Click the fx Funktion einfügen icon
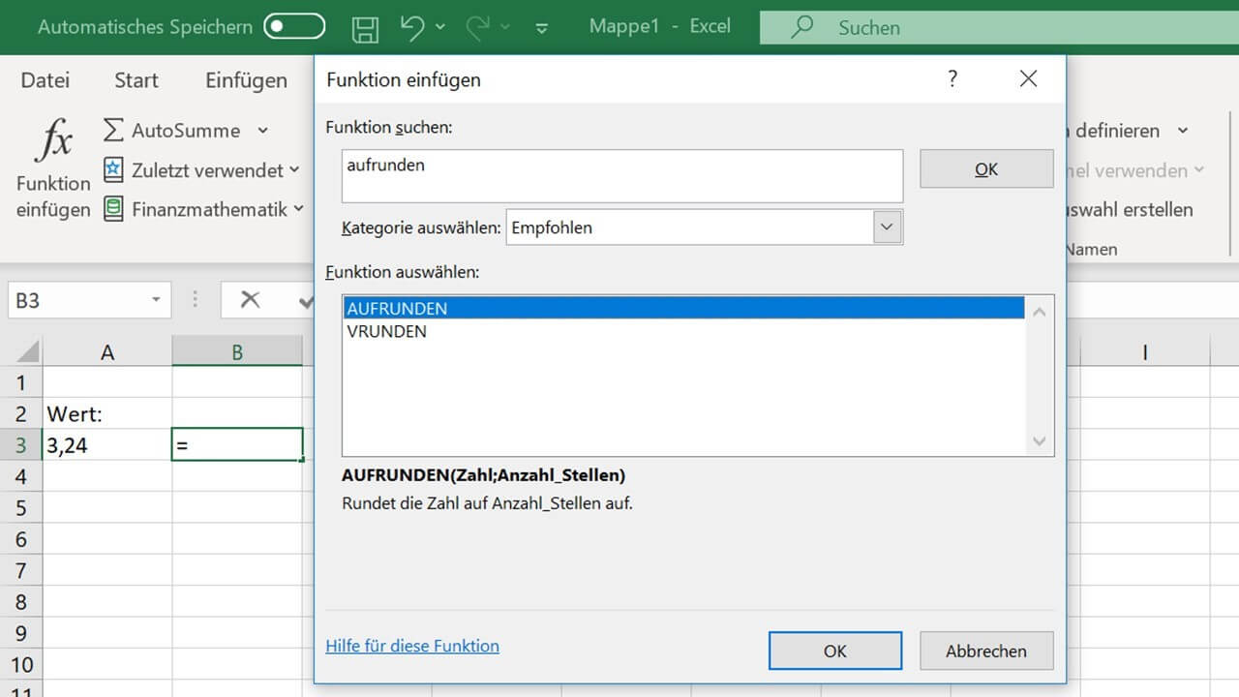The image size is (1239, 697). pyautogui.click(x=53, y=141)
